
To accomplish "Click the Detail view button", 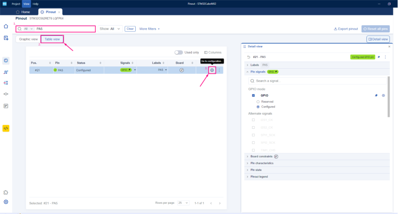I will 378,39.
